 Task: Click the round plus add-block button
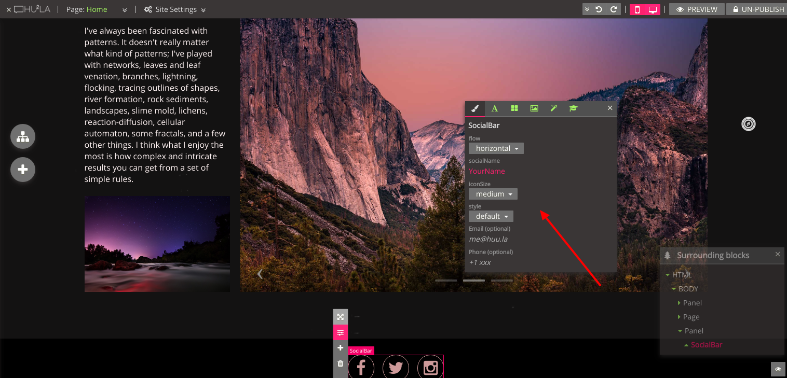23,170
